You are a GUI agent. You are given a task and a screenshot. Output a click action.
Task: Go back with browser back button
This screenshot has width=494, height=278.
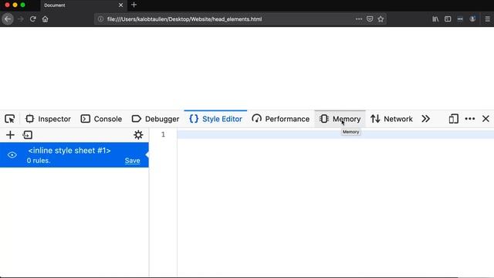click(8, 19)
